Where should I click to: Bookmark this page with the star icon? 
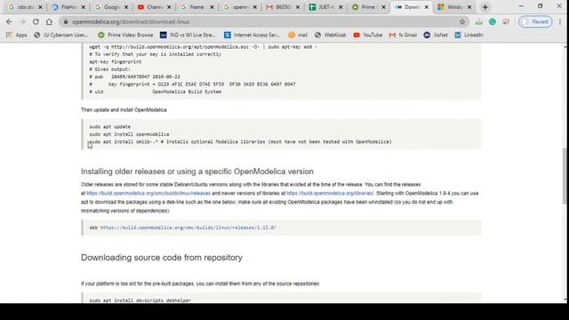[x=462, y=21]
